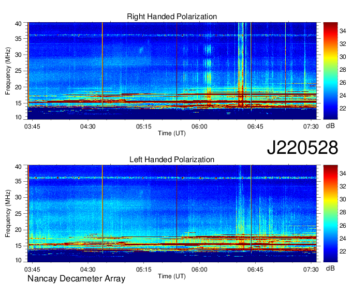Screen dimensions: 352x285
Task: Click the 20 MHz tick label on bottom plot
Action: 18,230
